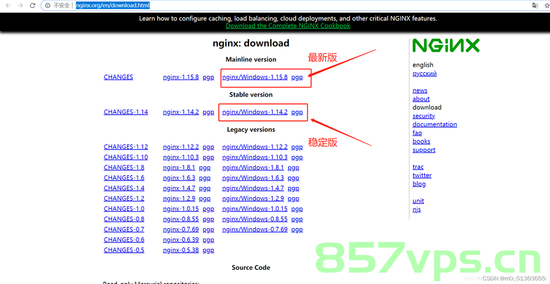Image resolution: width=550 pixels, height=284 pixels.
Task: Click the browser forward arrow
Action: (x=20, y=5)
